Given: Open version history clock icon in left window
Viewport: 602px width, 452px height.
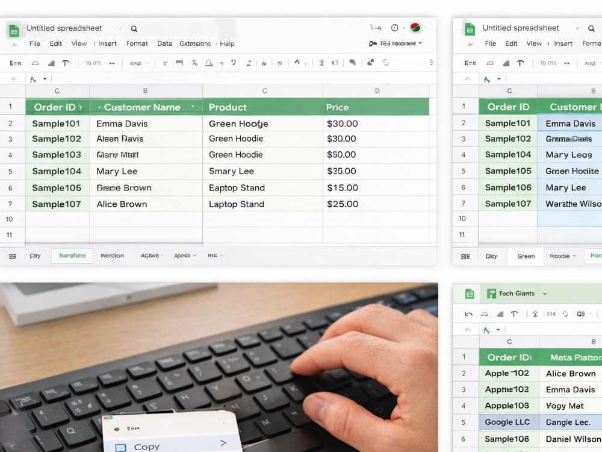Looking at the screenshot, I should tap(394, 28).
